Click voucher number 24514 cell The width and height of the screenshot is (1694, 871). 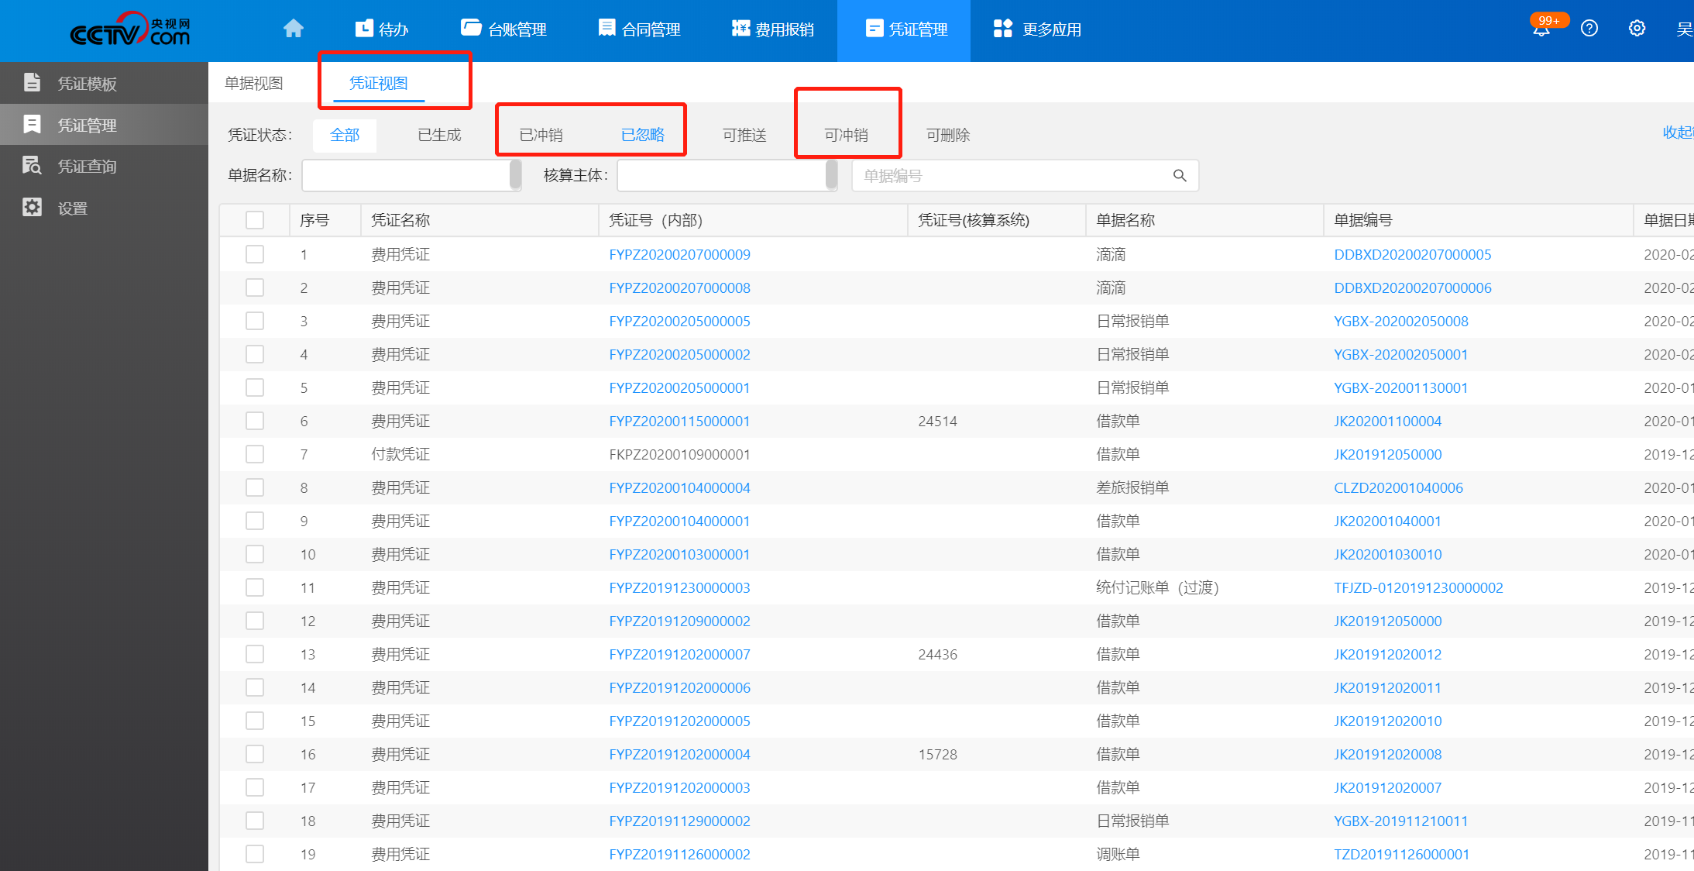click(937, 421)
